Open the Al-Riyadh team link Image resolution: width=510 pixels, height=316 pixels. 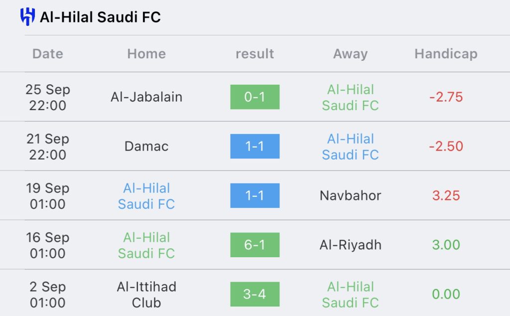pos(350,245)
